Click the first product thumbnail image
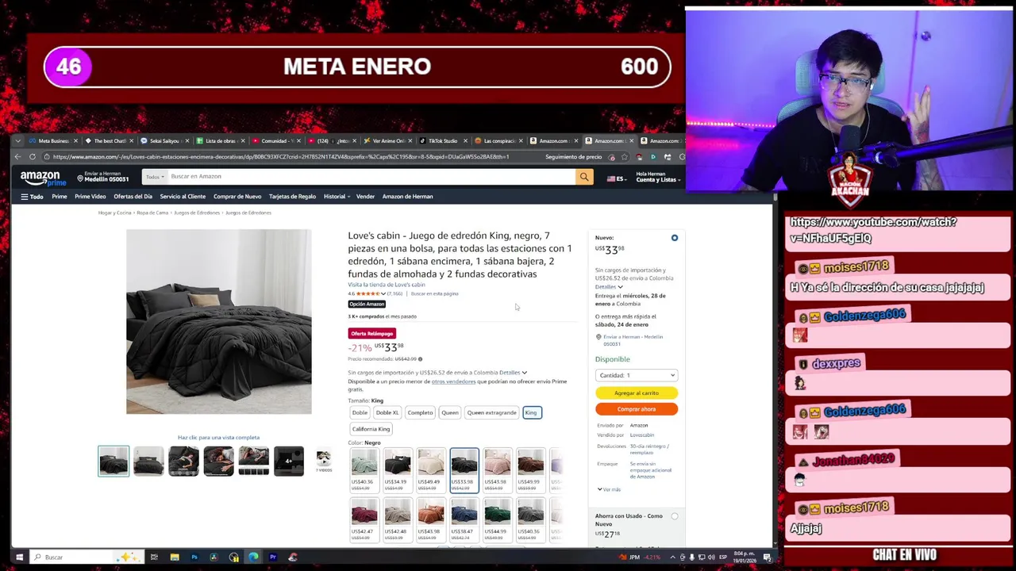 (x=114, y=462)
